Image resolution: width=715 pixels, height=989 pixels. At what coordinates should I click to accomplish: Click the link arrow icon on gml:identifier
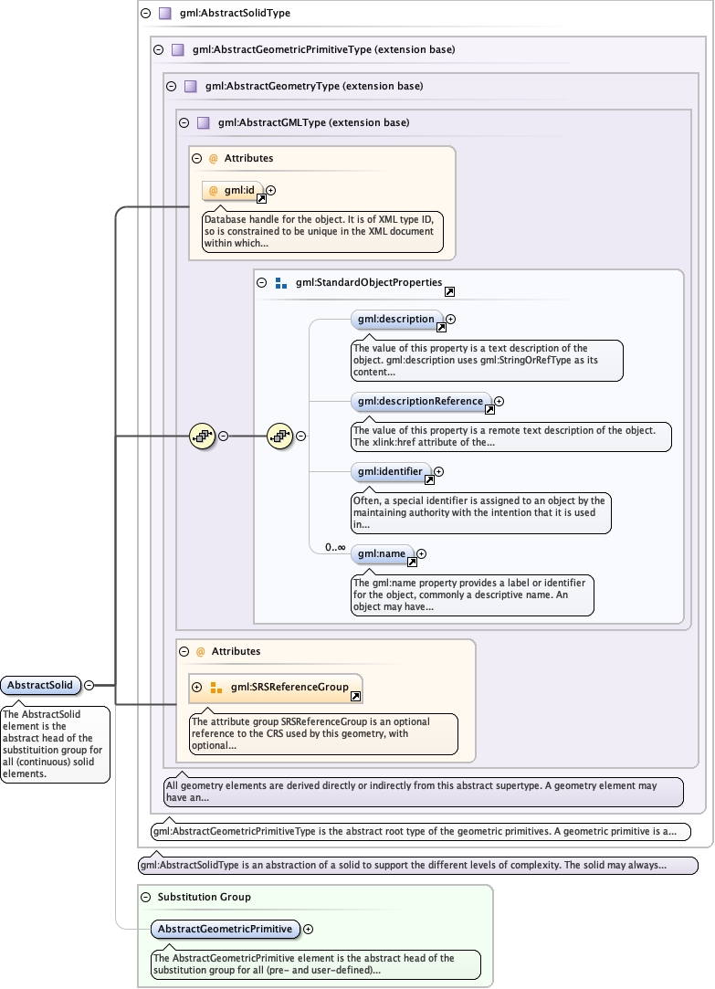coord(428,479)
